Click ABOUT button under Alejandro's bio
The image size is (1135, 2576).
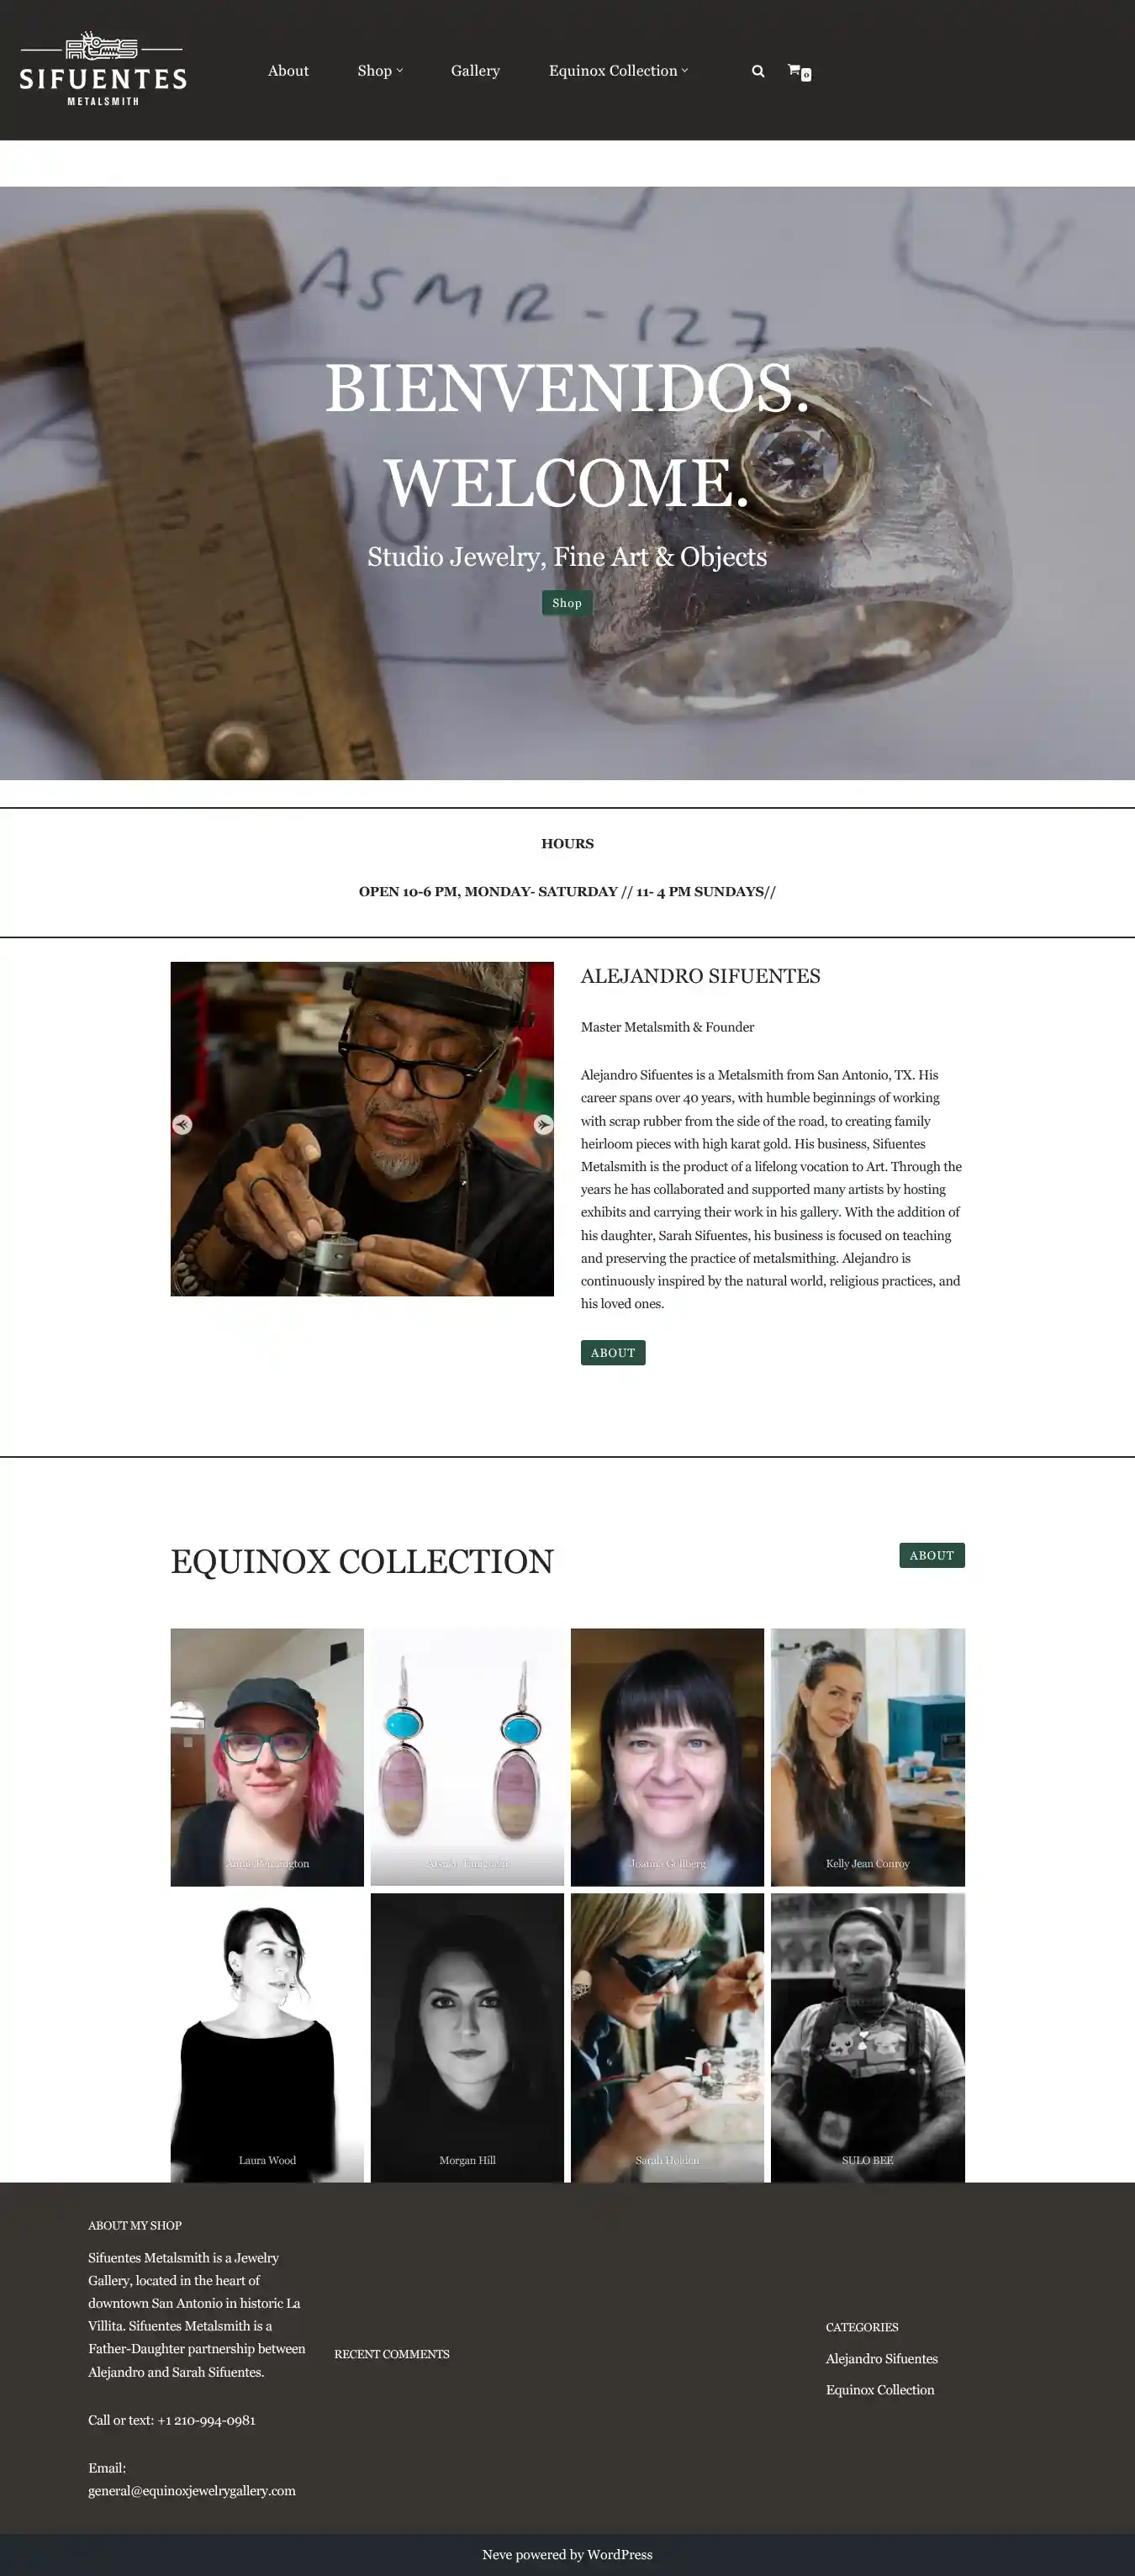[613, 1352]
